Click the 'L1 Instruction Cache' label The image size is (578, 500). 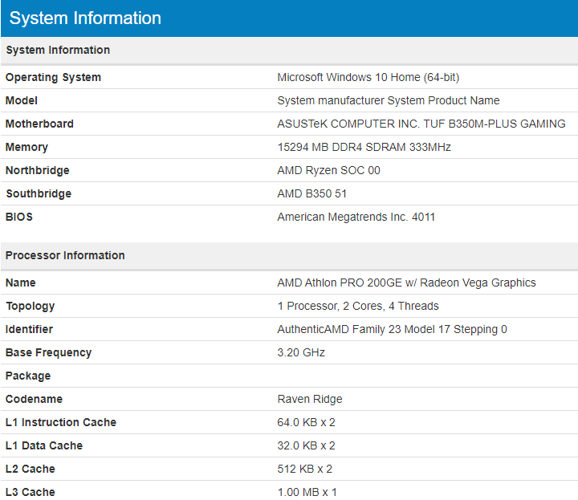click(61, 422)
